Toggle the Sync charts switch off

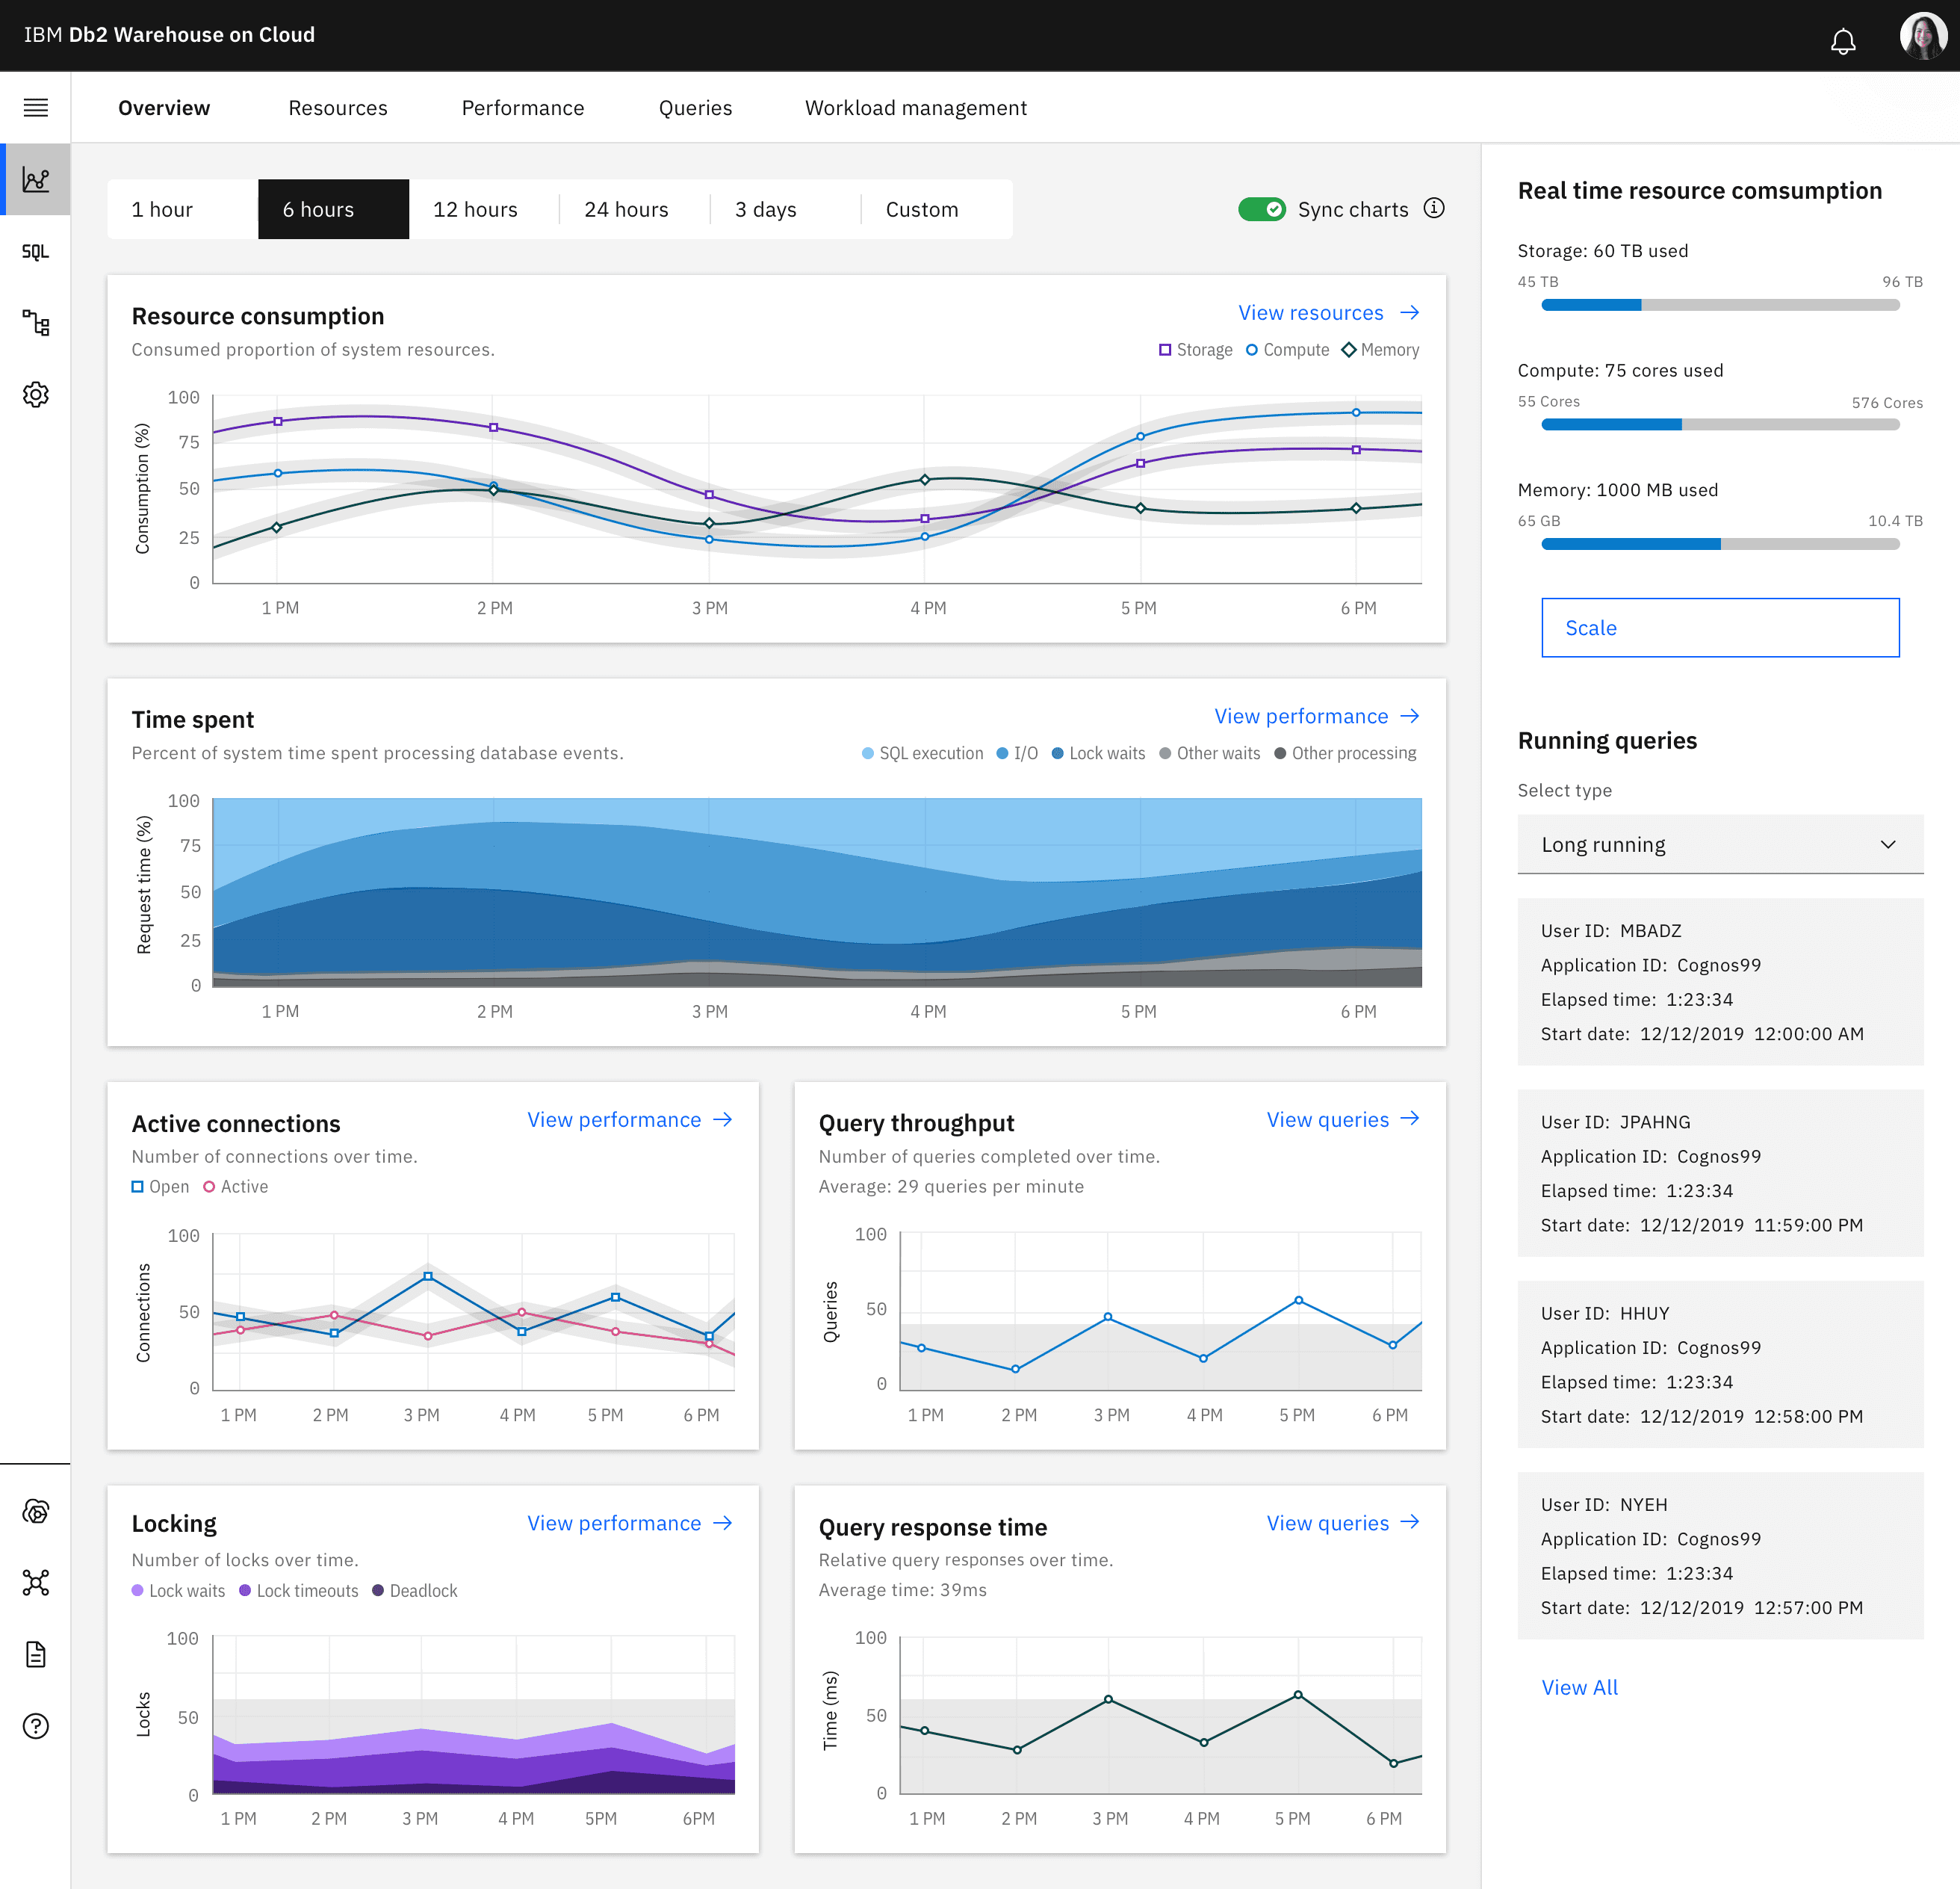tap(1261, 209)
